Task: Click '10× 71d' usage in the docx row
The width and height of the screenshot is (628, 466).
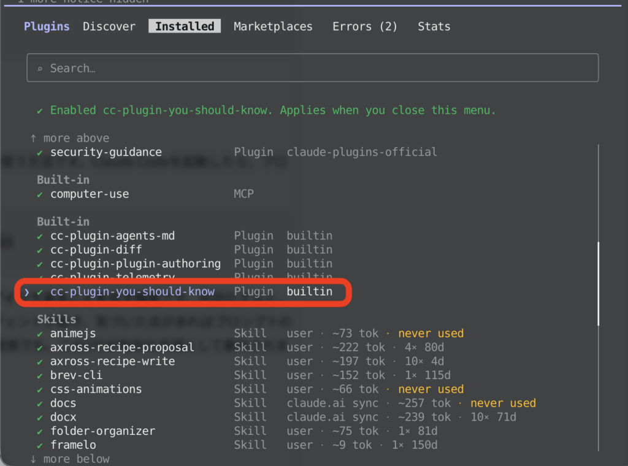Action: click(493, 417)
